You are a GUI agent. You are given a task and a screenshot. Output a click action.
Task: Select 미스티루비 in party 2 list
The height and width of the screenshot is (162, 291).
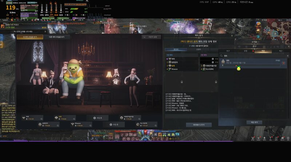(x=209, y=69)
